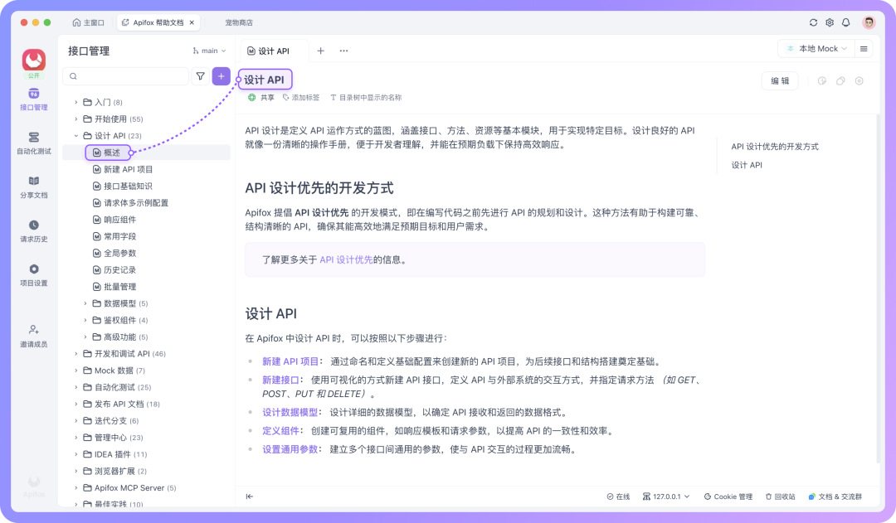Collapse the 设计 API folder
896x523 pixels.
tap(76, 136)
